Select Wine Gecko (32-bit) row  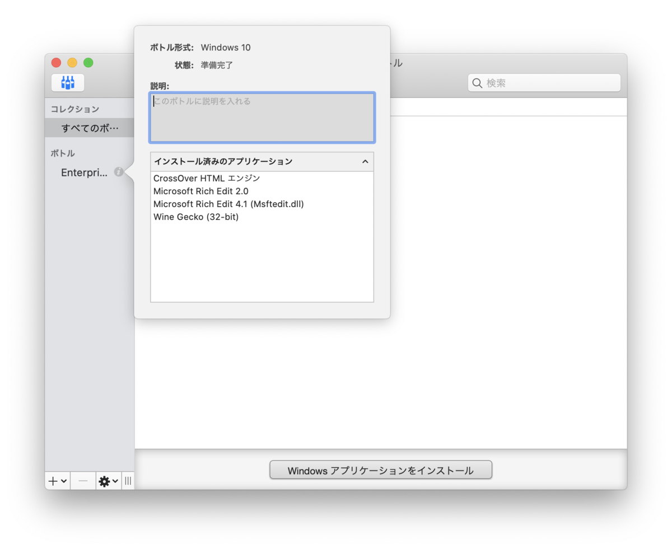coord(262,217)
